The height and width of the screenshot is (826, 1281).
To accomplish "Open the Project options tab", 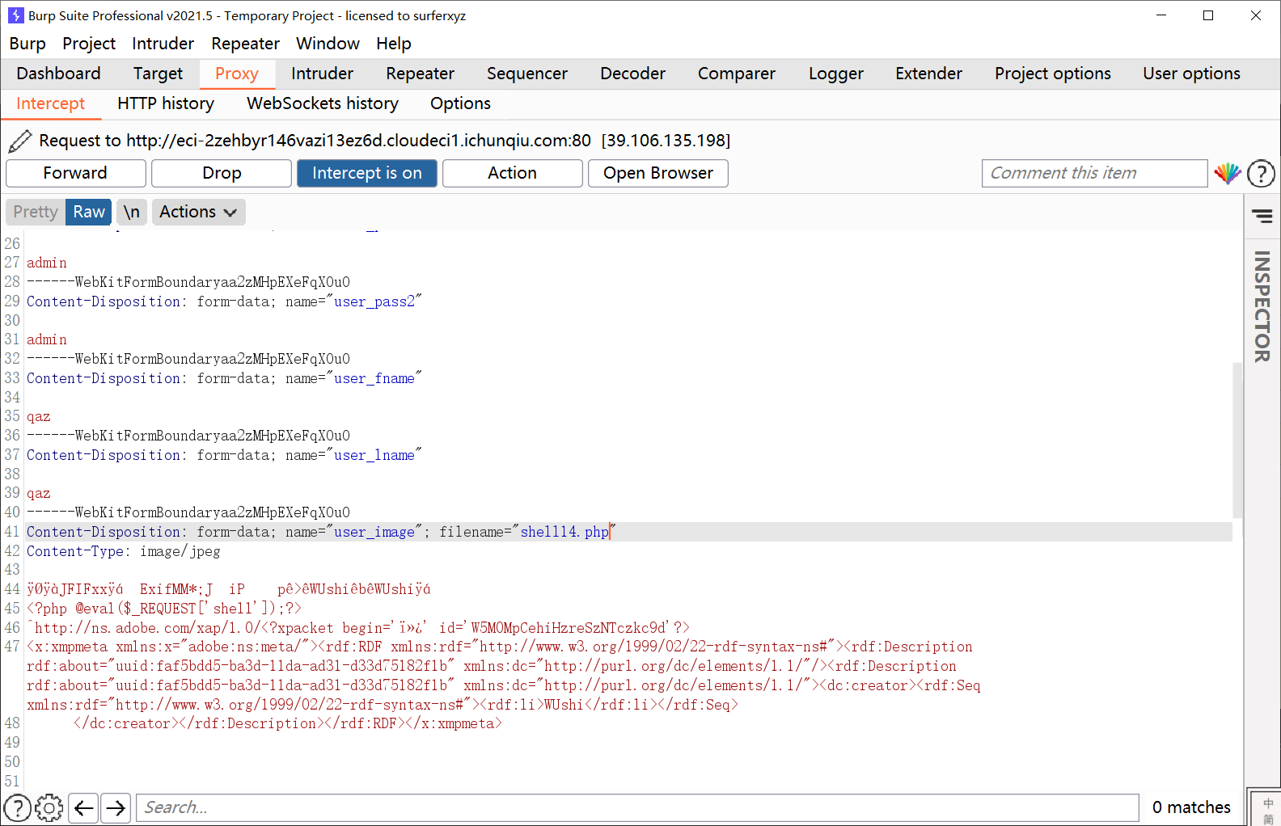I will (x=1053, y=74).
